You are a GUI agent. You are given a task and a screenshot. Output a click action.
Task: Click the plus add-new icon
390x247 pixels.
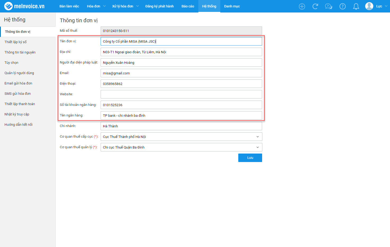pos(302,6)
